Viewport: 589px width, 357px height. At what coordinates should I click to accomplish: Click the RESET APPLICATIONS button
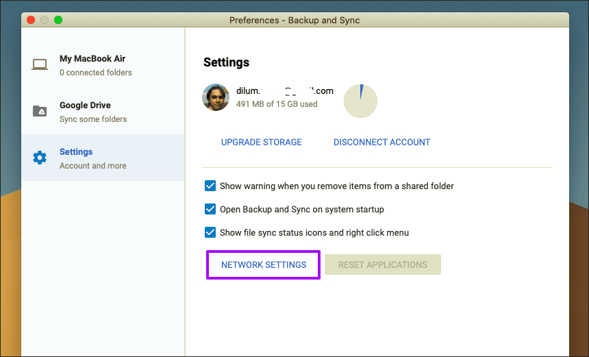point(383,264)
